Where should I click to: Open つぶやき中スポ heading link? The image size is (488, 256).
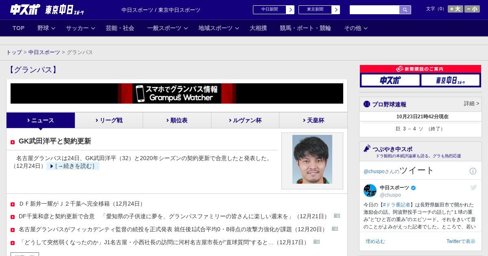[x=392, y=149]
